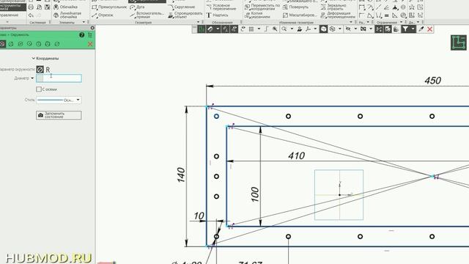Toggle the green sketch mode button in view toolbar
469x264 pixels.
(x=202, y=29)
